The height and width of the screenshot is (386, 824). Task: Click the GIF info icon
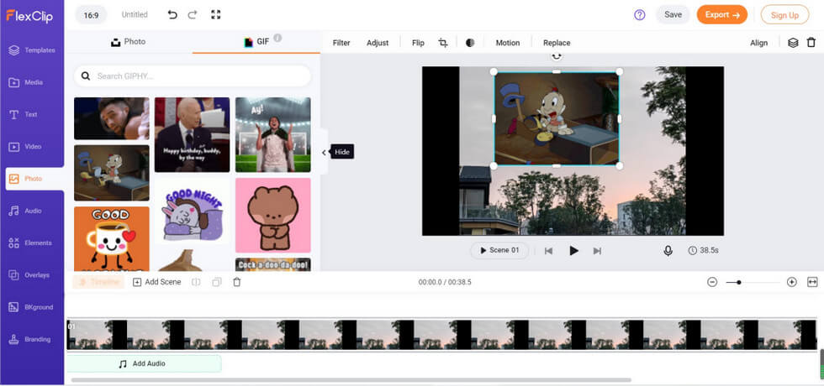coord(277,38)
